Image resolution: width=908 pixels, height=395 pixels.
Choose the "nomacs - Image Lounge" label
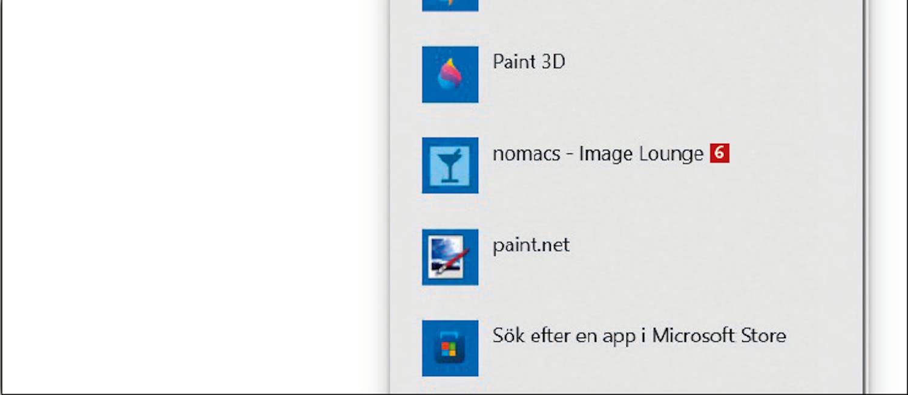[597, 155]
